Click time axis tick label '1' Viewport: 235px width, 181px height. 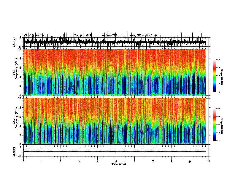42,161
